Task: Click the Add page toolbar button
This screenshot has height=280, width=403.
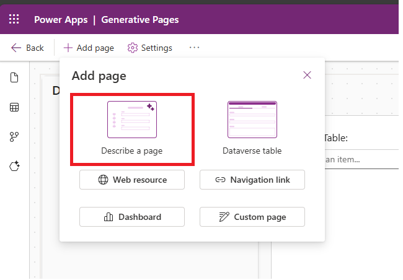Action: click(89, 48)
